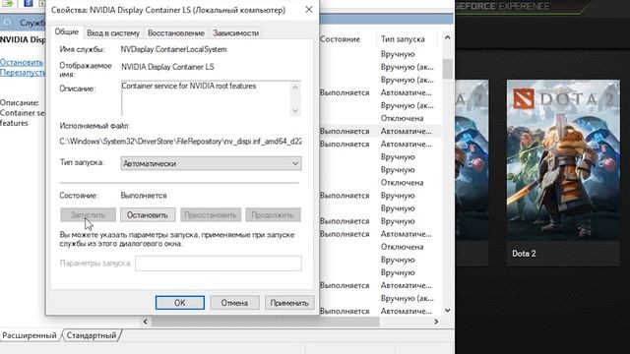The height and width of the screenshot is (354, 630).
Task: Click services list scroll down arrow
Action: 447,311
